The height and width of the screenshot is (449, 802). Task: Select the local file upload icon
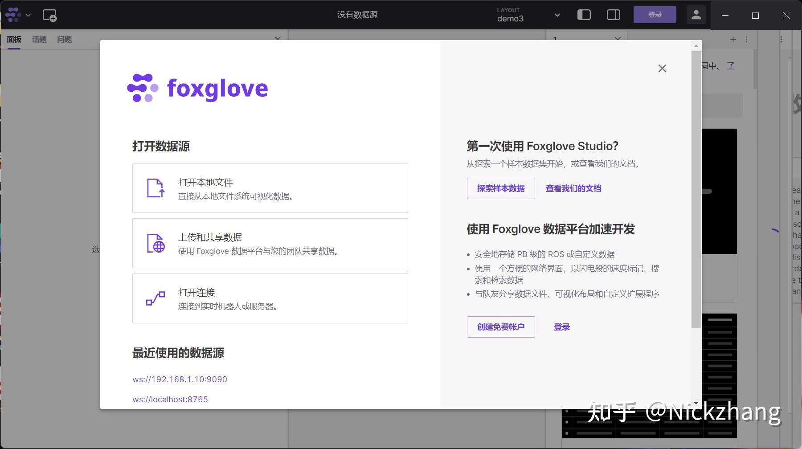155,188
